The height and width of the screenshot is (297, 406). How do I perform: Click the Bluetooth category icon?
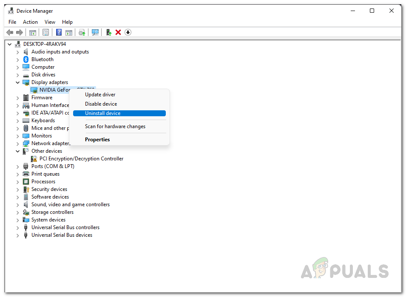tap(26, 59)
